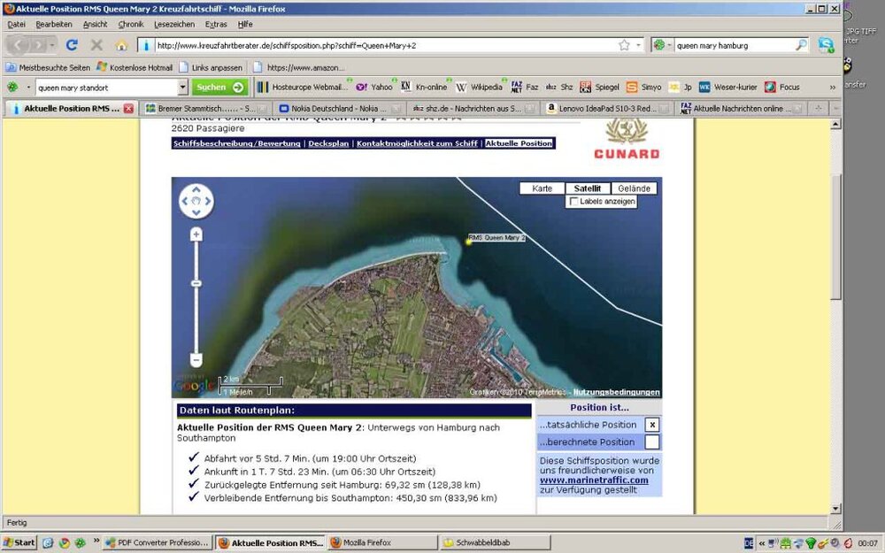Open the green toolbar logo dropdown

[28, 88]
